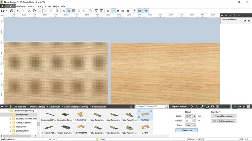Toggle the grid display button

pos(74,11)
